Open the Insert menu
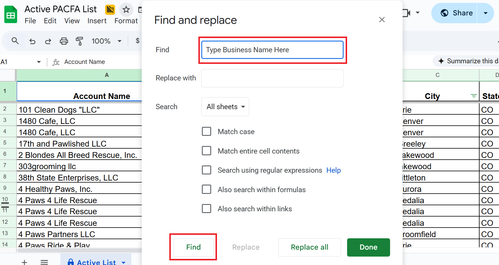 97,21
